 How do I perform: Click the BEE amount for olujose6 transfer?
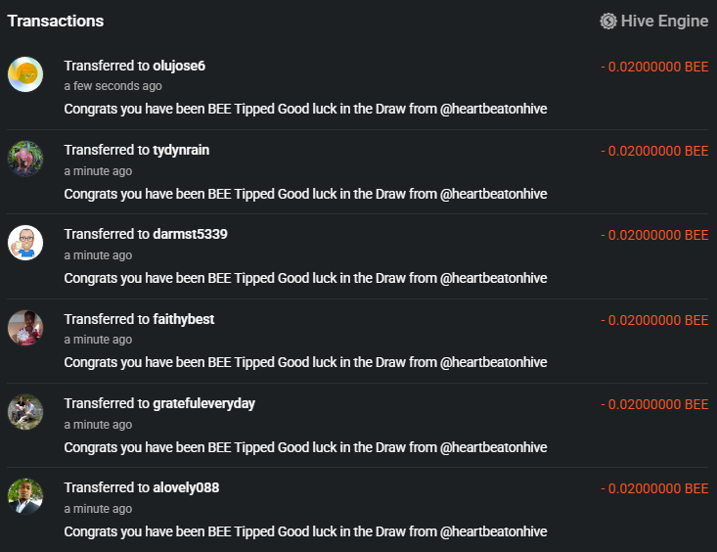click(x=654, y=67)
